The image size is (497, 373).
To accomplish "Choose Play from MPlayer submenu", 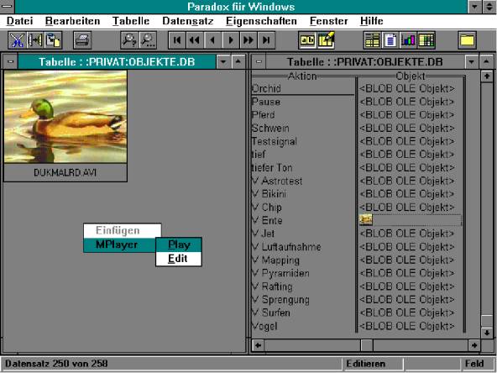I will [x=179, y=244].
